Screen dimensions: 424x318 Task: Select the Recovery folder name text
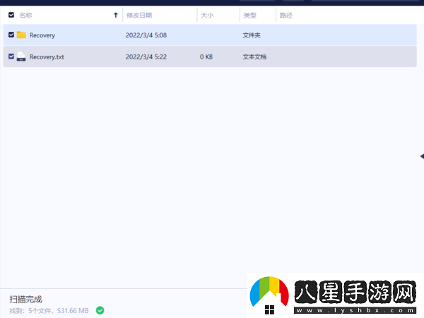click(42, 35)
